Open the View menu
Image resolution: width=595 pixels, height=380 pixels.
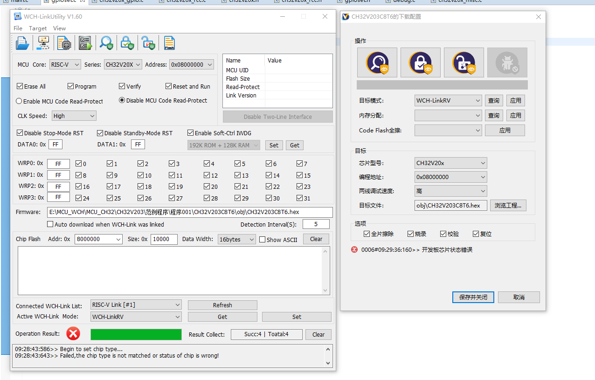[59, 28]
